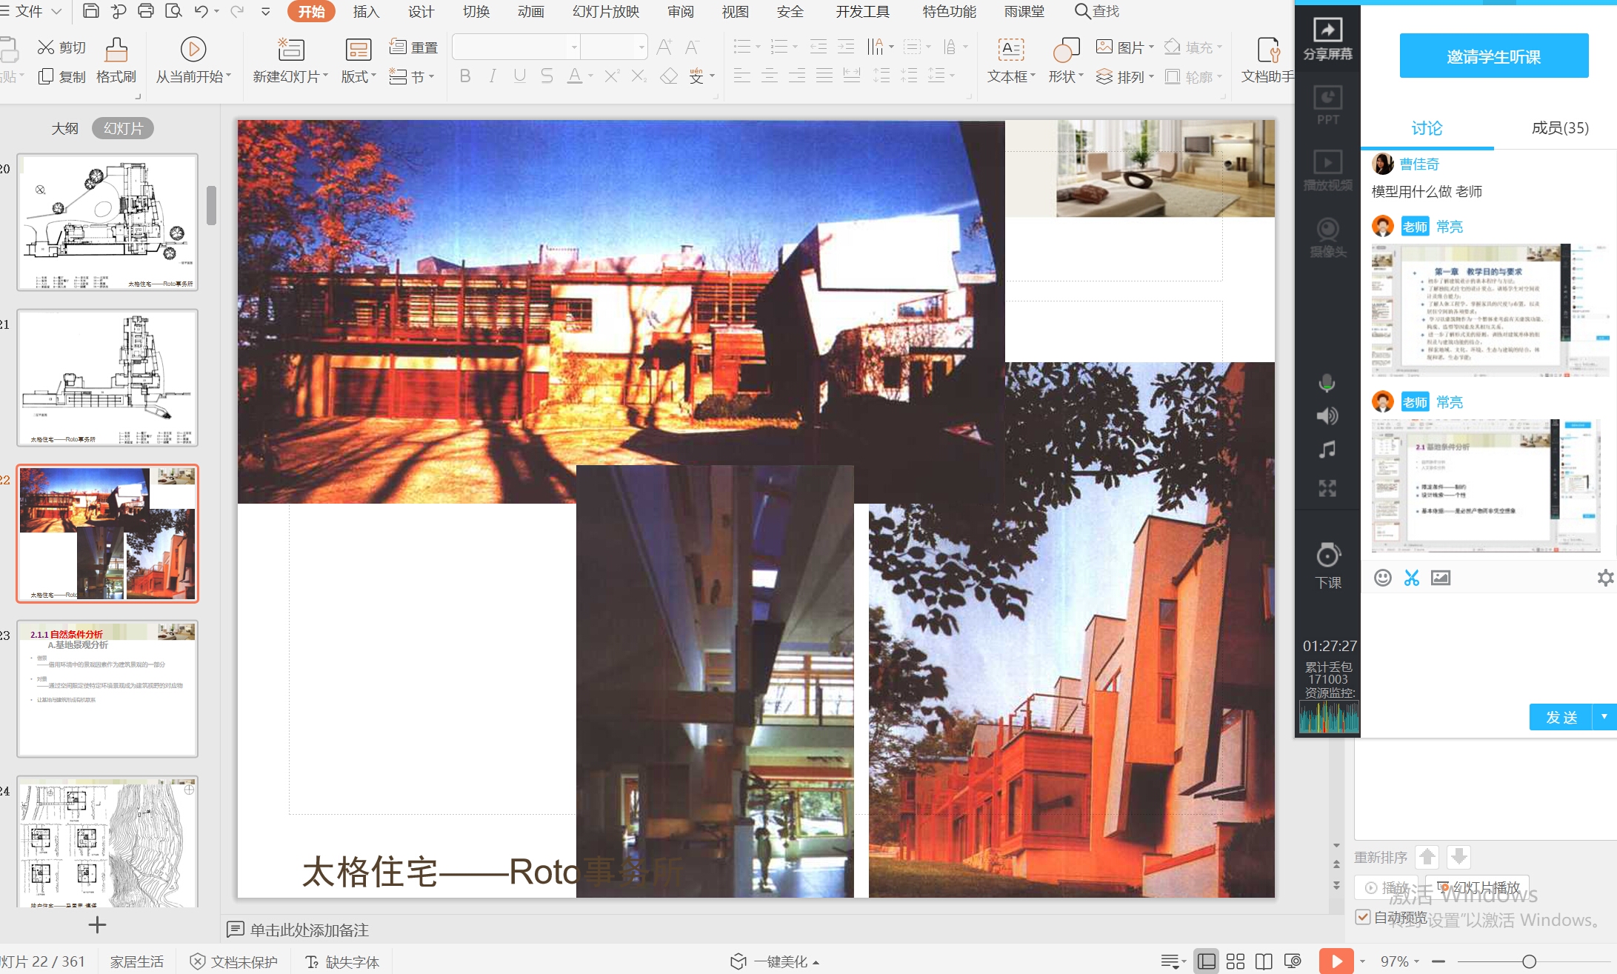Open the Rain Classroom (雨课堂) tab
The image size is (1617, 974).
tap(1024, 11)
